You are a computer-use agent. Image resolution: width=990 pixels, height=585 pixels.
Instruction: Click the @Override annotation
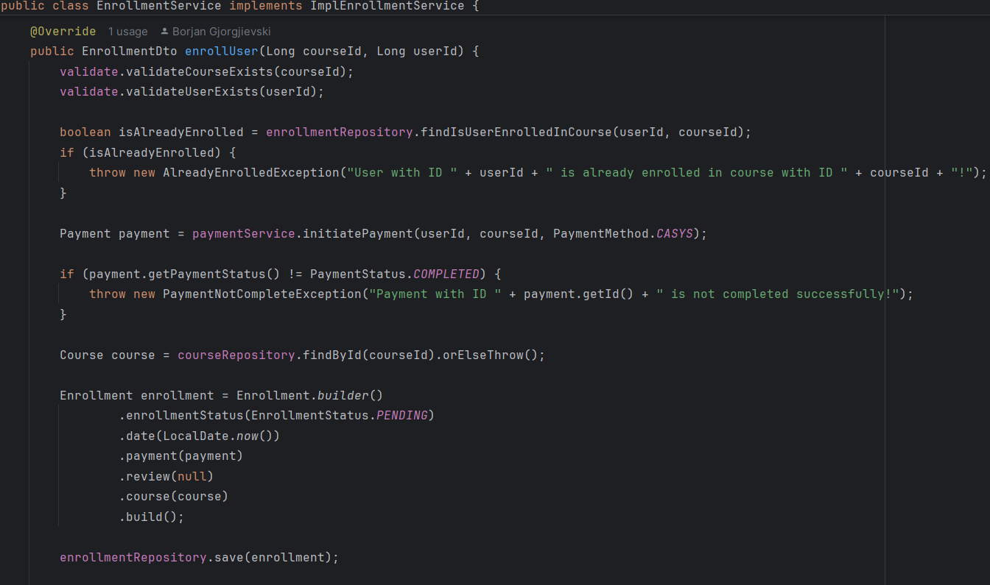[x=63, y=32]
